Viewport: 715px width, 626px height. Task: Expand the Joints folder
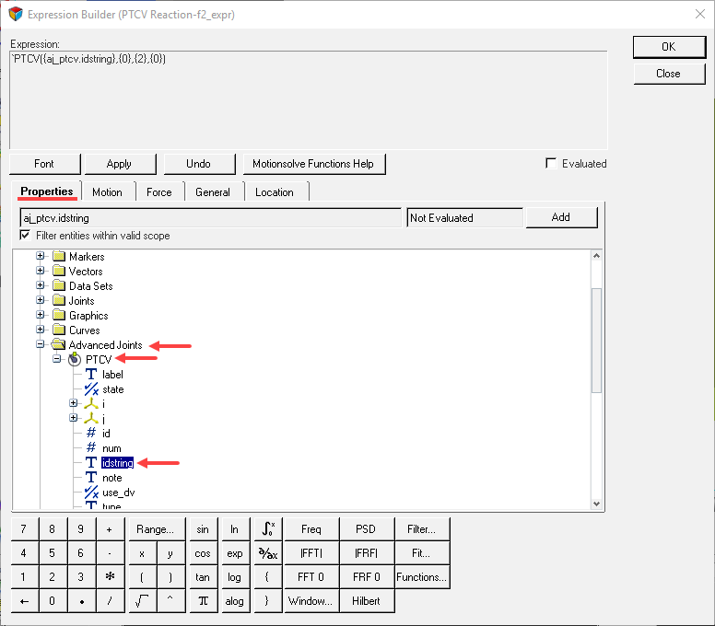[x=41, y=301]
